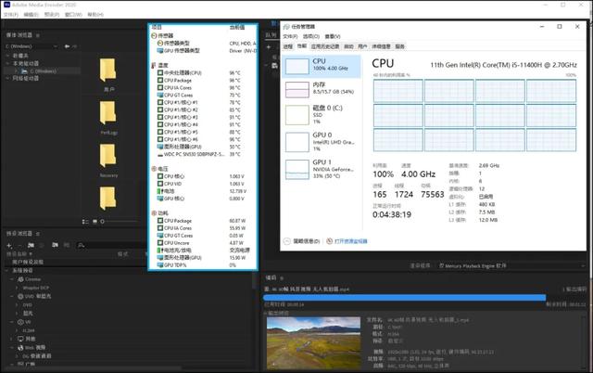Open Media Encoder 文件(F) menu
Screen dimensions: 593x373
pyautogui.click(x=11, y=15)
